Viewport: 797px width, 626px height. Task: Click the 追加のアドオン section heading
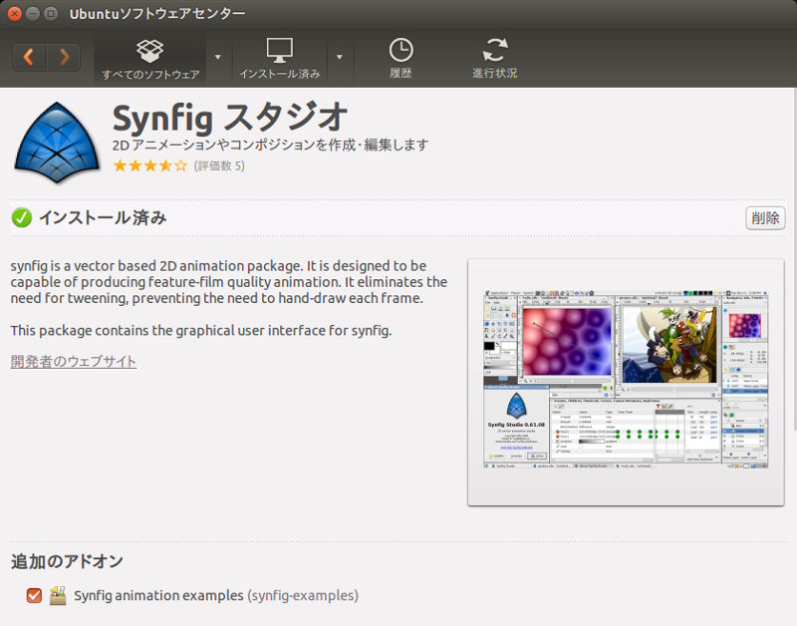(x=67, y=561)
